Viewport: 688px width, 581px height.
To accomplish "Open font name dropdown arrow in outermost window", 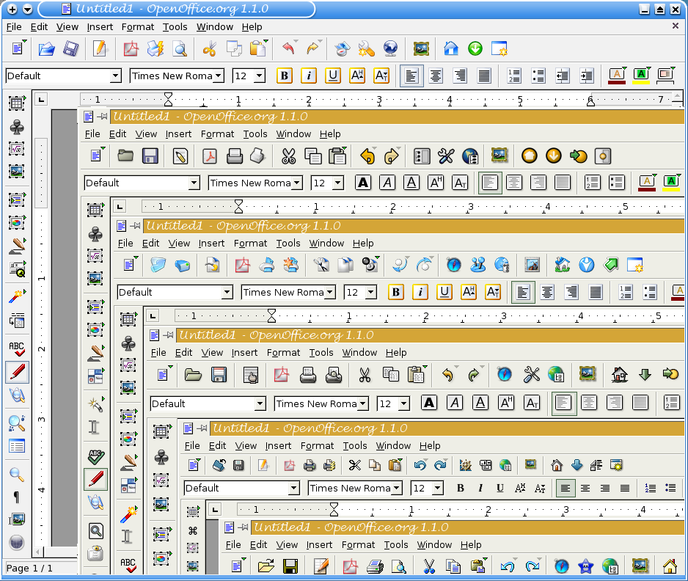I will tap(219, 76).
